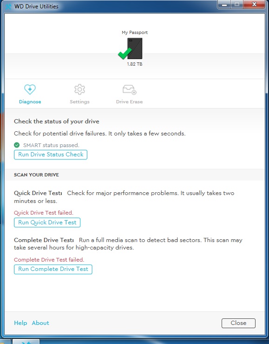Click the Settings gear icon
Screen dimensions: 269x344
click(79, 89)
